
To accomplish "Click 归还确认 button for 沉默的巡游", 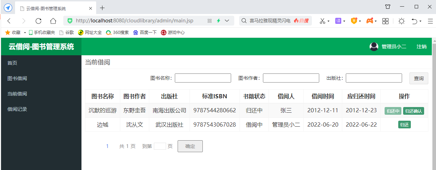I will pos(414,111).
